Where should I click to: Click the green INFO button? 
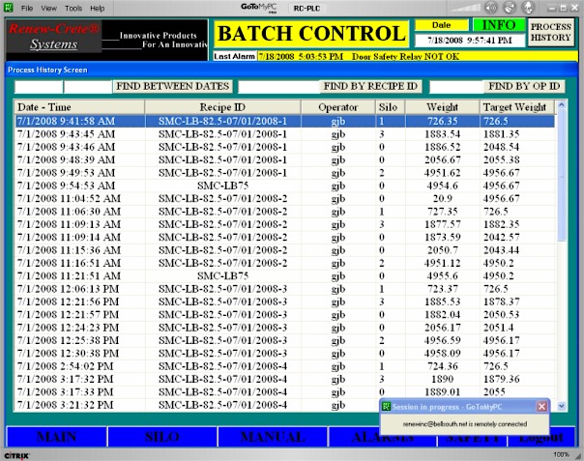[x=499, y=25]
